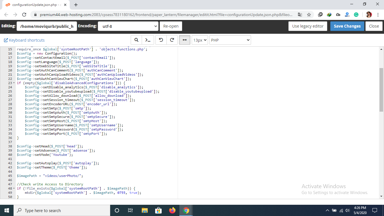This screenshot has height=216, width=384.
Task: Open Cortana circle icon
Action: click(x=117, y=210)
